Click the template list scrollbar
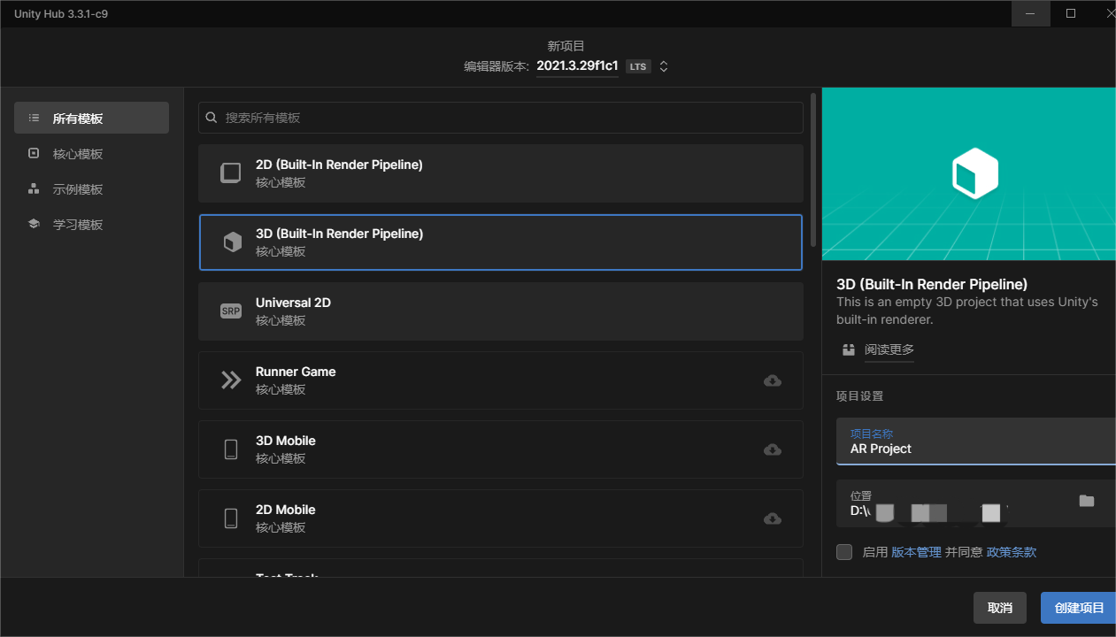Image resolution: width=1116 pixels, height=637 pixels. pyautogui.click(x=813, y=168)
